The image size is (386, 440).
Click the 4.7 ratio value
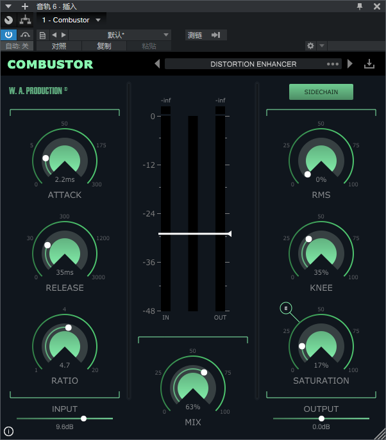pos(65,365)
